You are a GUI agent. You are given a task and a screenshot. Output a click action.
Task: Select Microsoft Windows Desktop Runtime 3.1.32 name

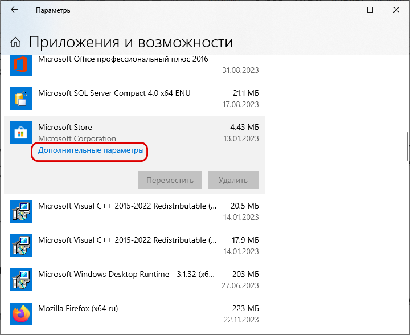pyautogui.click(x=126, y=275)
